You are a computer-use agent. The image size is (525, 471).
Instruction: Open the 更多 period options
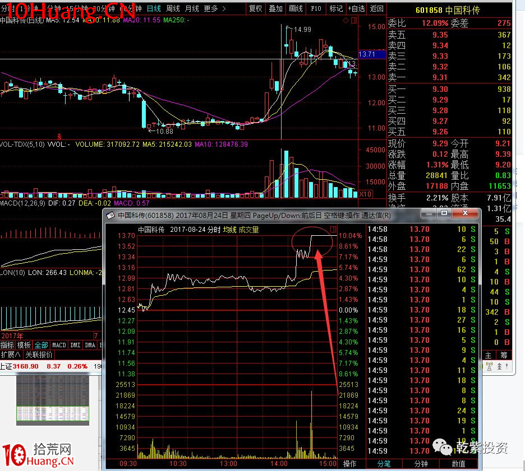214,9
